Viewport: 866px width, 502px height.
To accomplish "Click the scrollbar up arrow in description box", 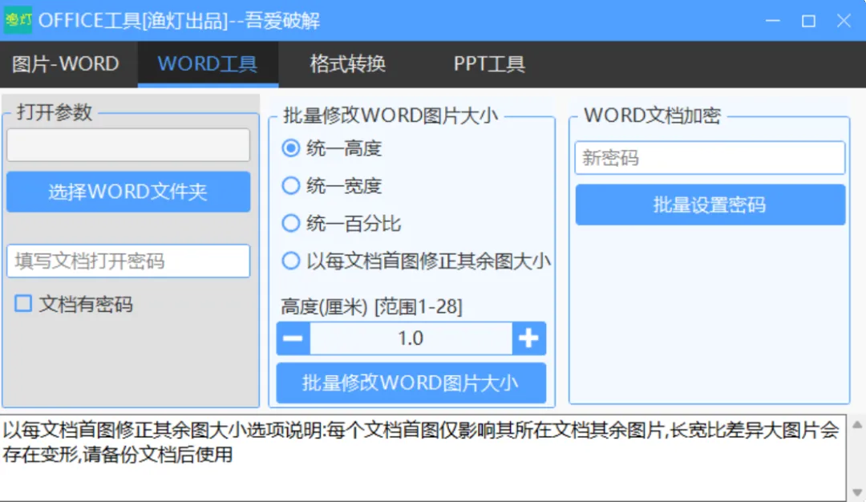I will point(856,425).
